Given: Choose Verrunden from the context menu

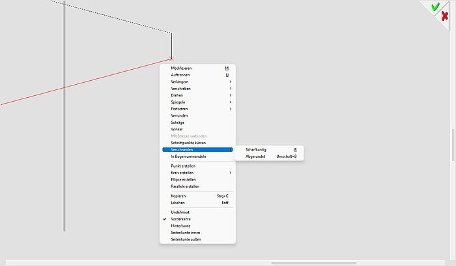Looking at the screenshot, I should pos(180,115).
